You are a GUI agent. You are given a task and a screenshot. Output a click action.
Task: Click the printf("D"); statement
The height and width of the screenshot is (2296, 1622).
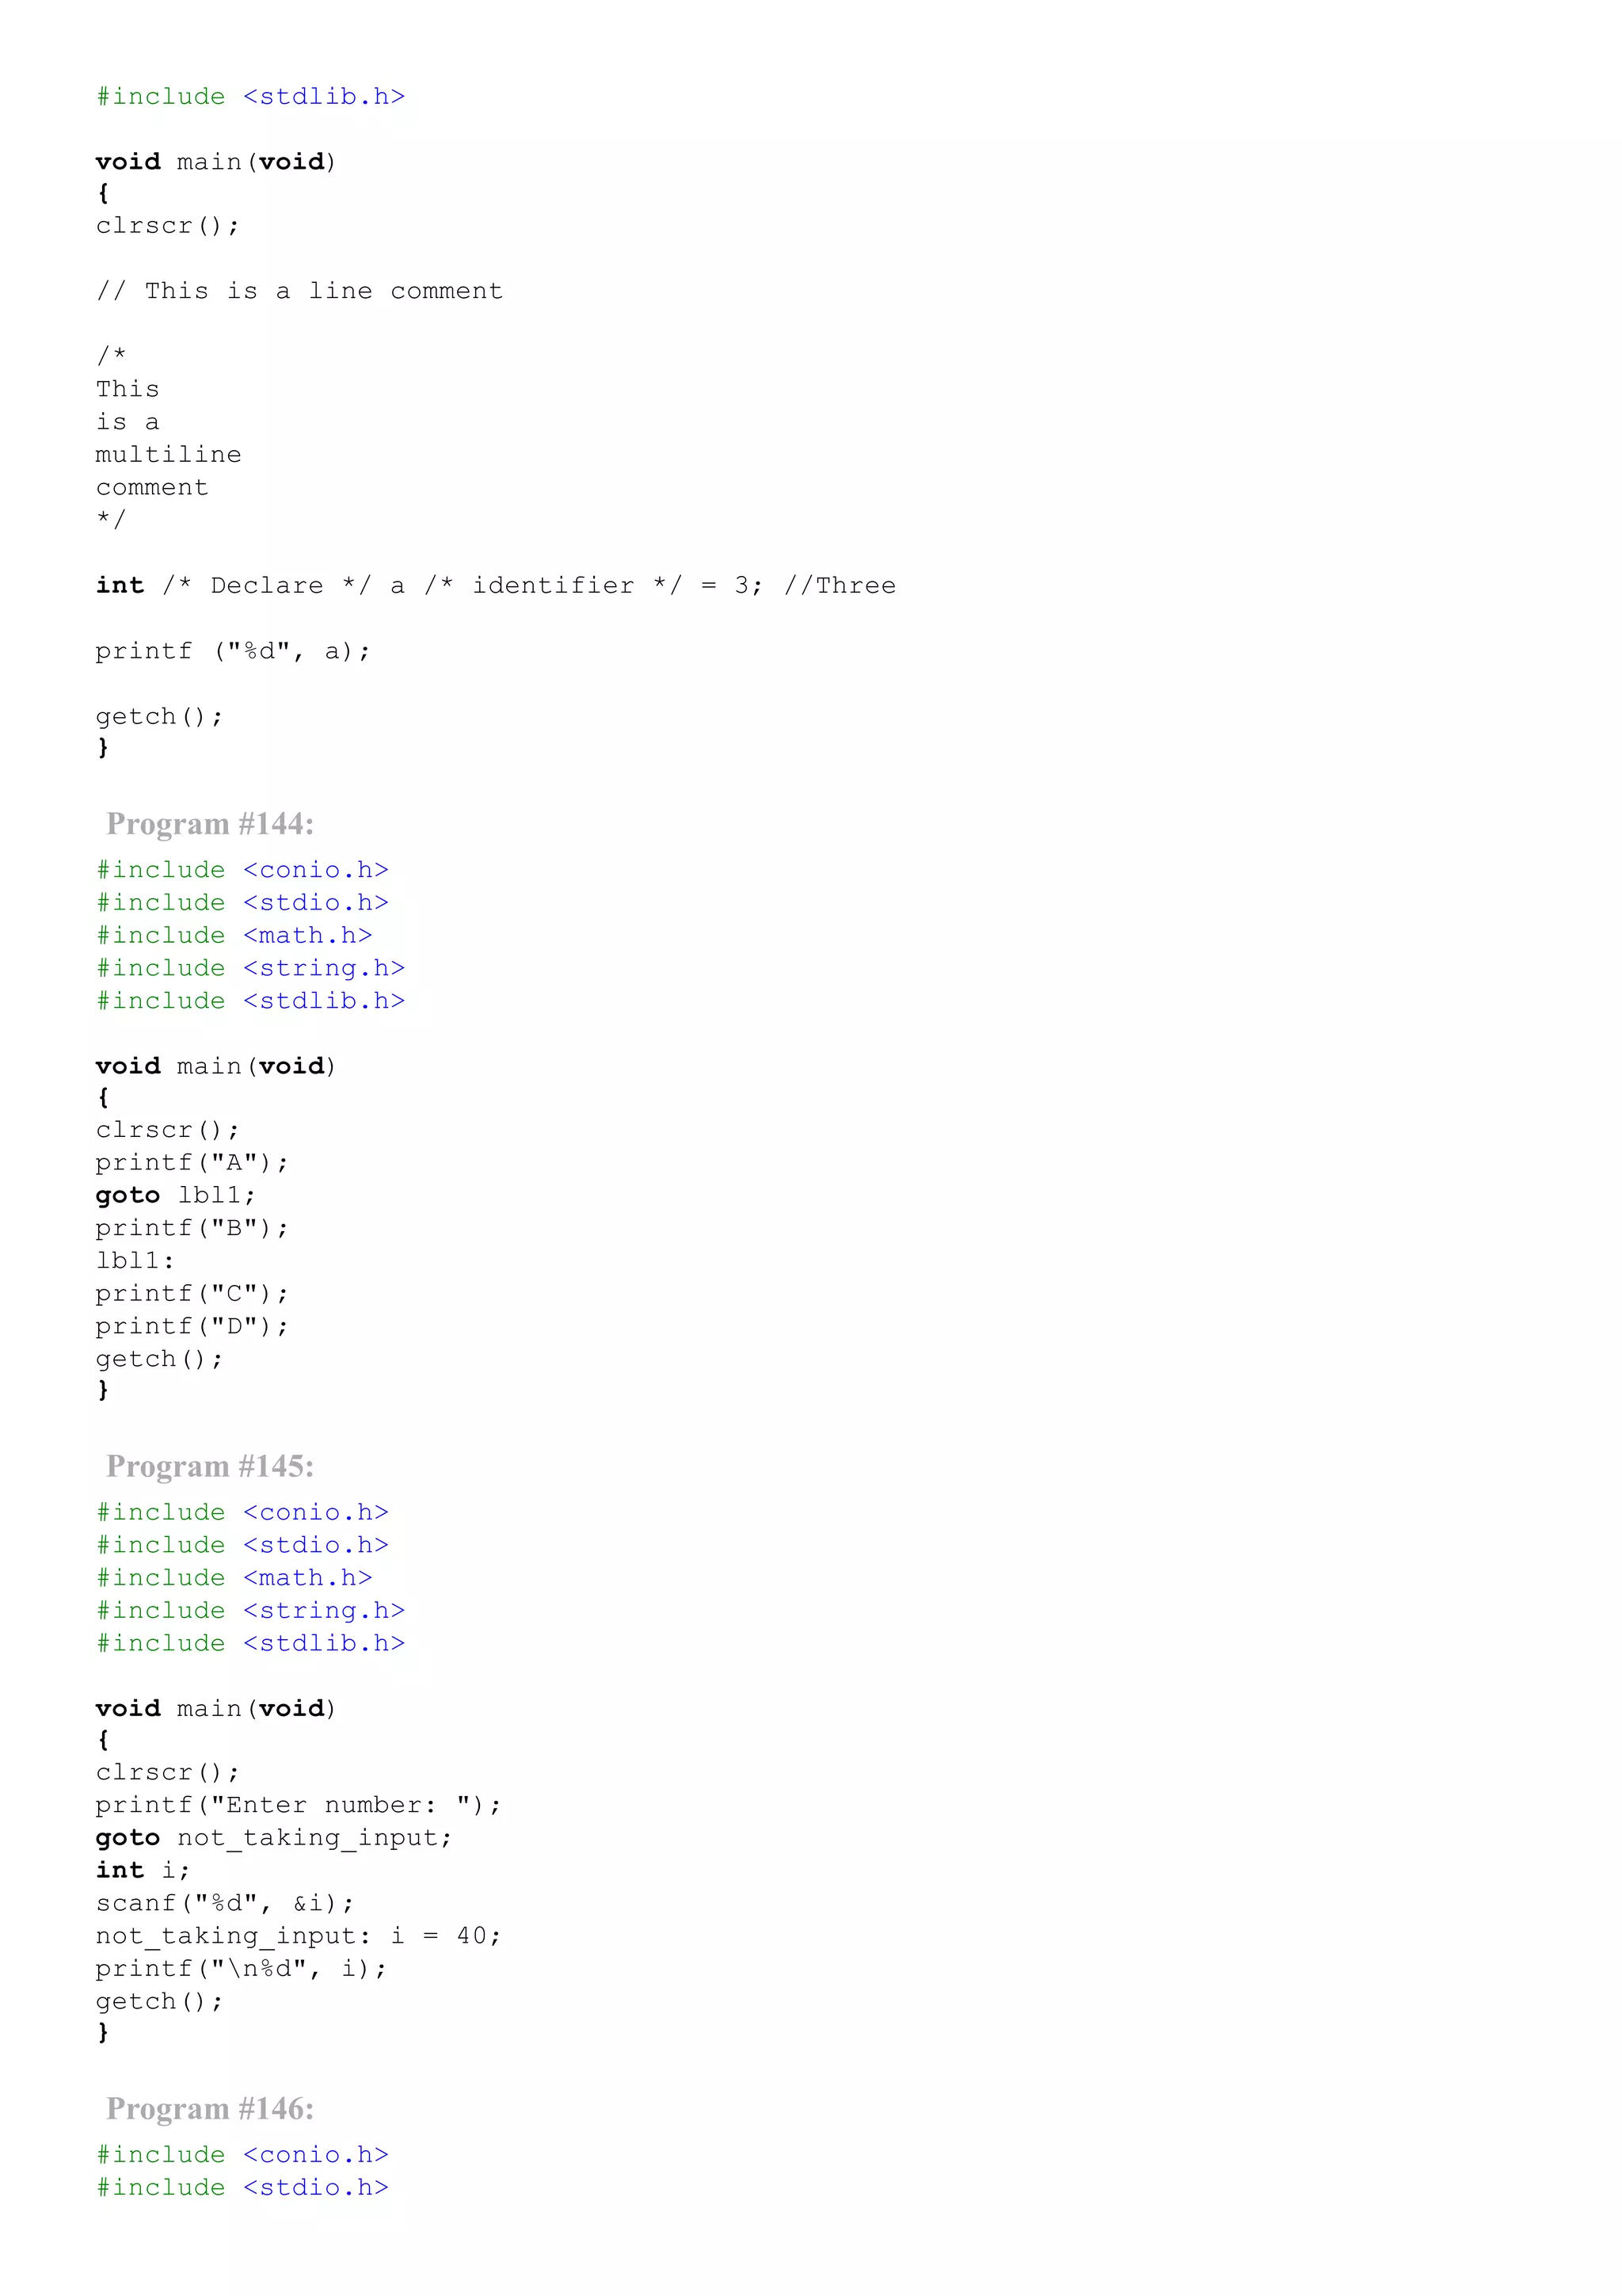point(192,1327)
